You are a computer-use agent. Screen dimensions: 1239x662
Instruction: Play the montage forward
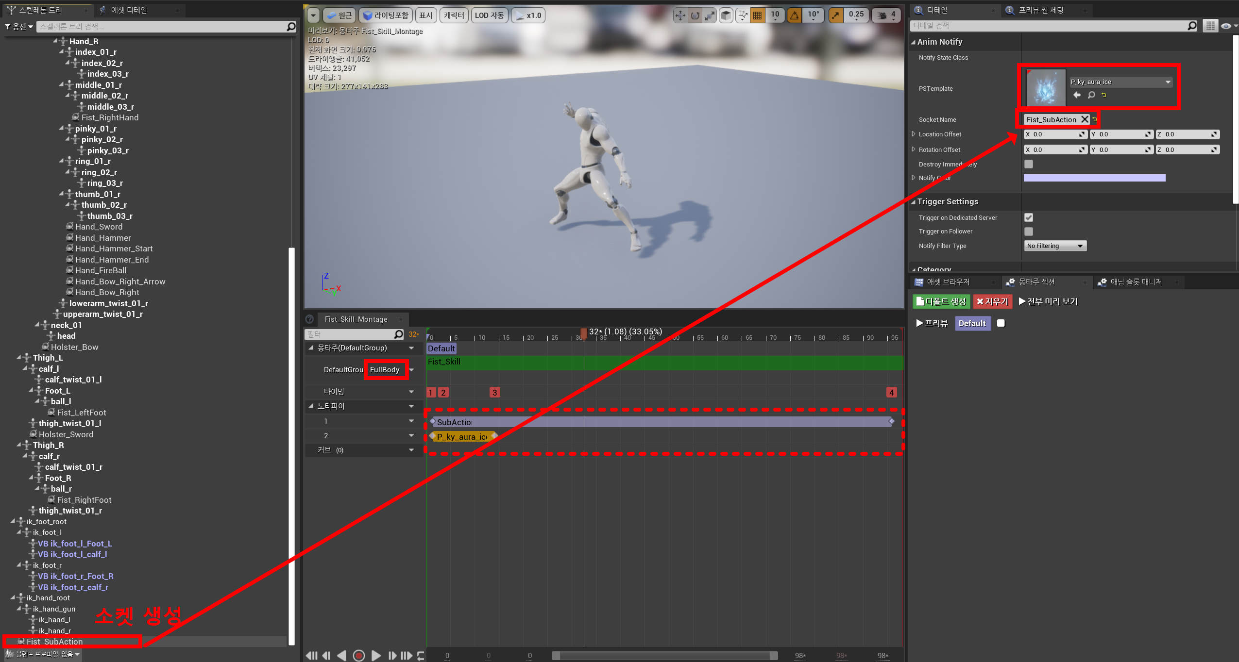376,656
